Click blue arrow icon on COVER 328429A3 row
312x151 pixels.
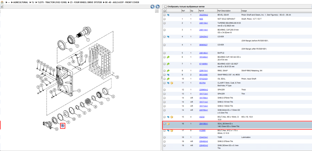[x=168, y=37]
